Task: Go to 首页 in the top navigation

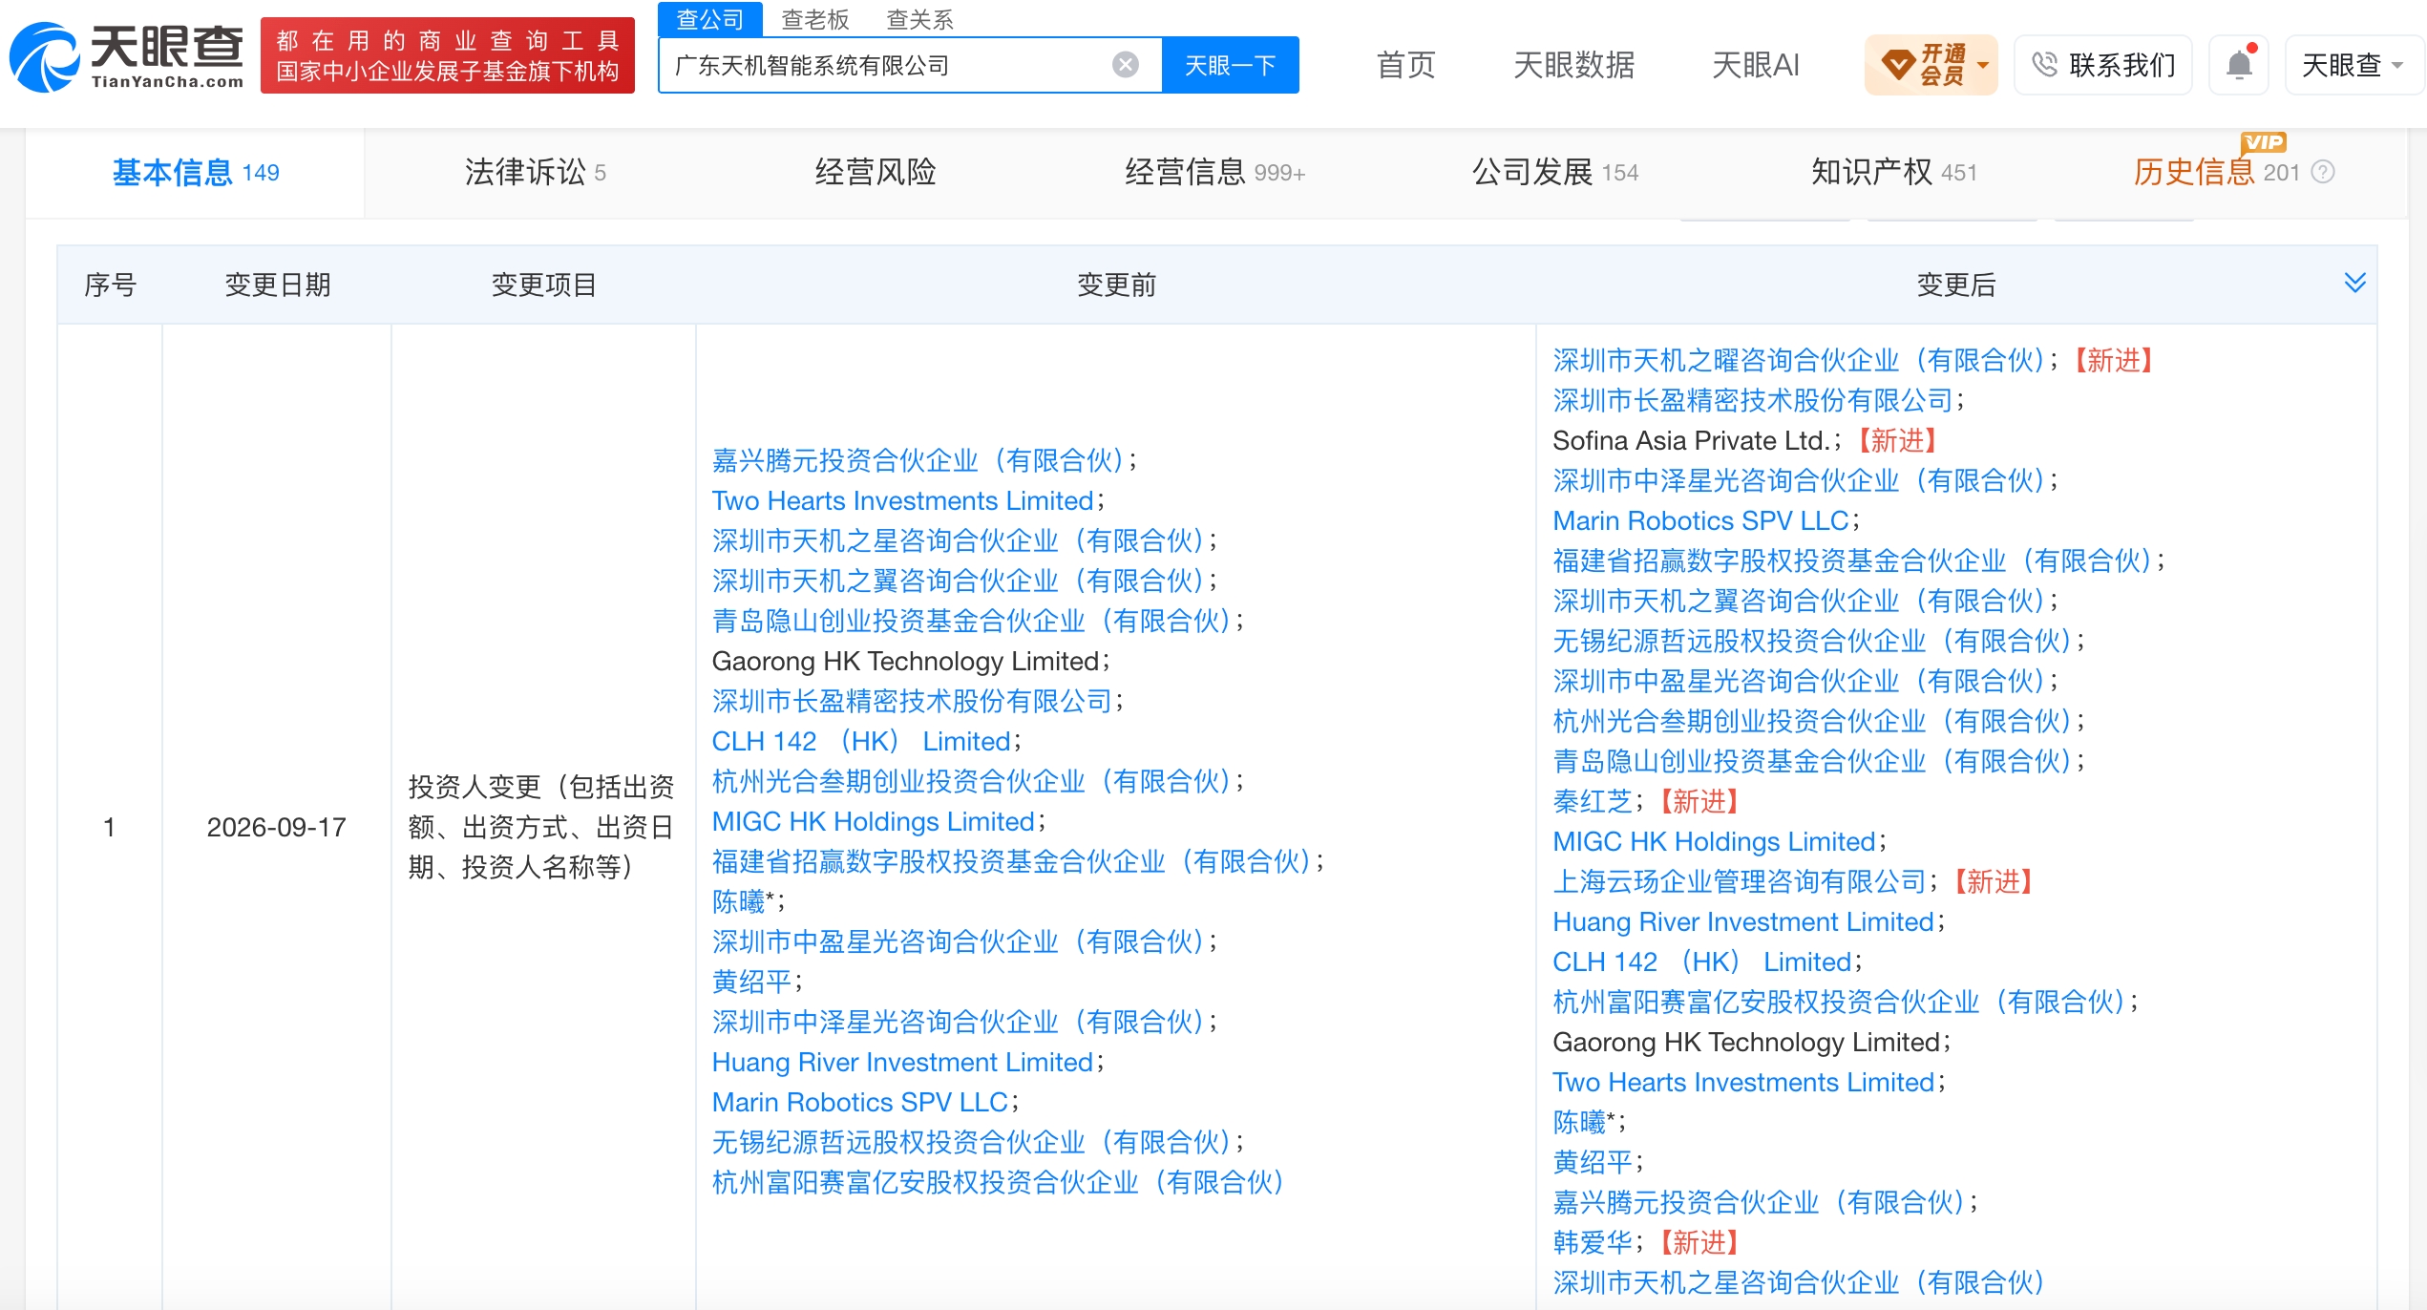Action: click(1406, 65)
